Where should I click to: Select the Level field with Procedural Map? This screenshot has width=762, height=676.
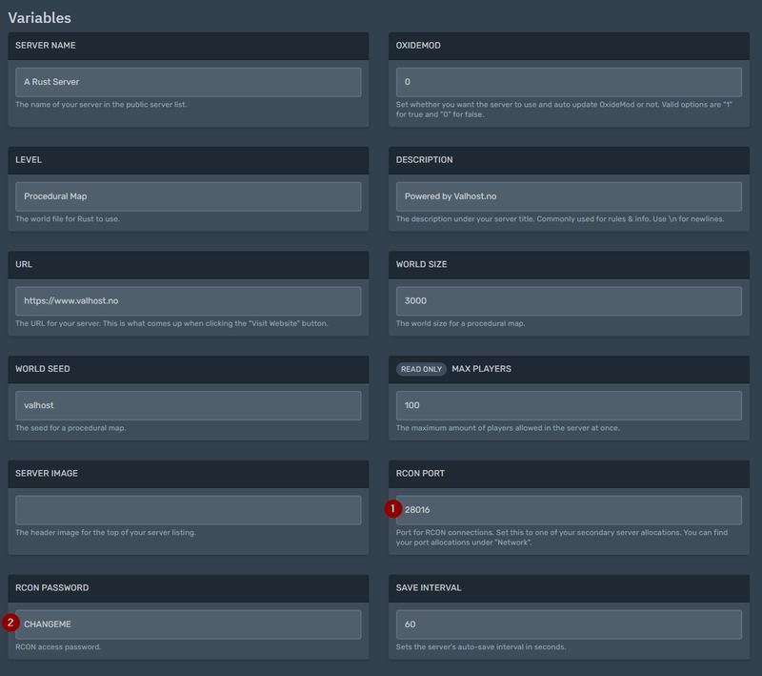188,196
